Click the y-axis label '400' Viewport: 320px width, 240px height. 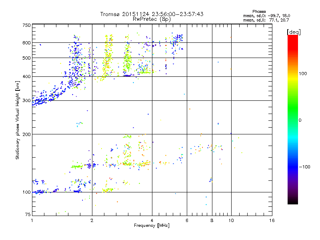[x=26, y=76]
